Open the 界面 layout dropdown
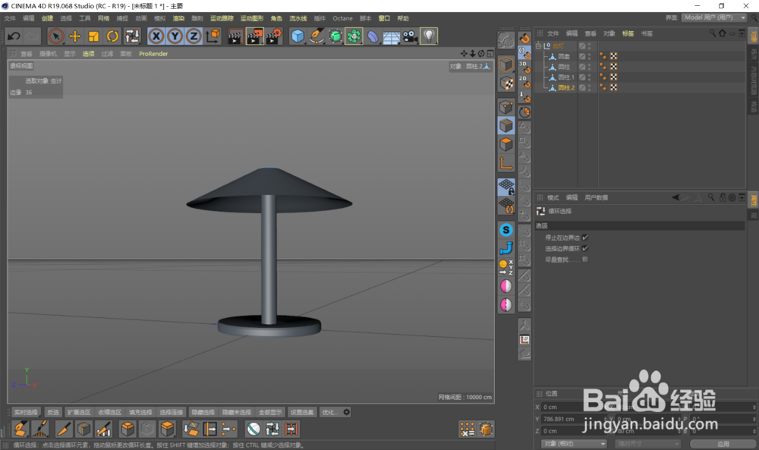This screenshot has height=450, width=759. click(x=715, y=17)
